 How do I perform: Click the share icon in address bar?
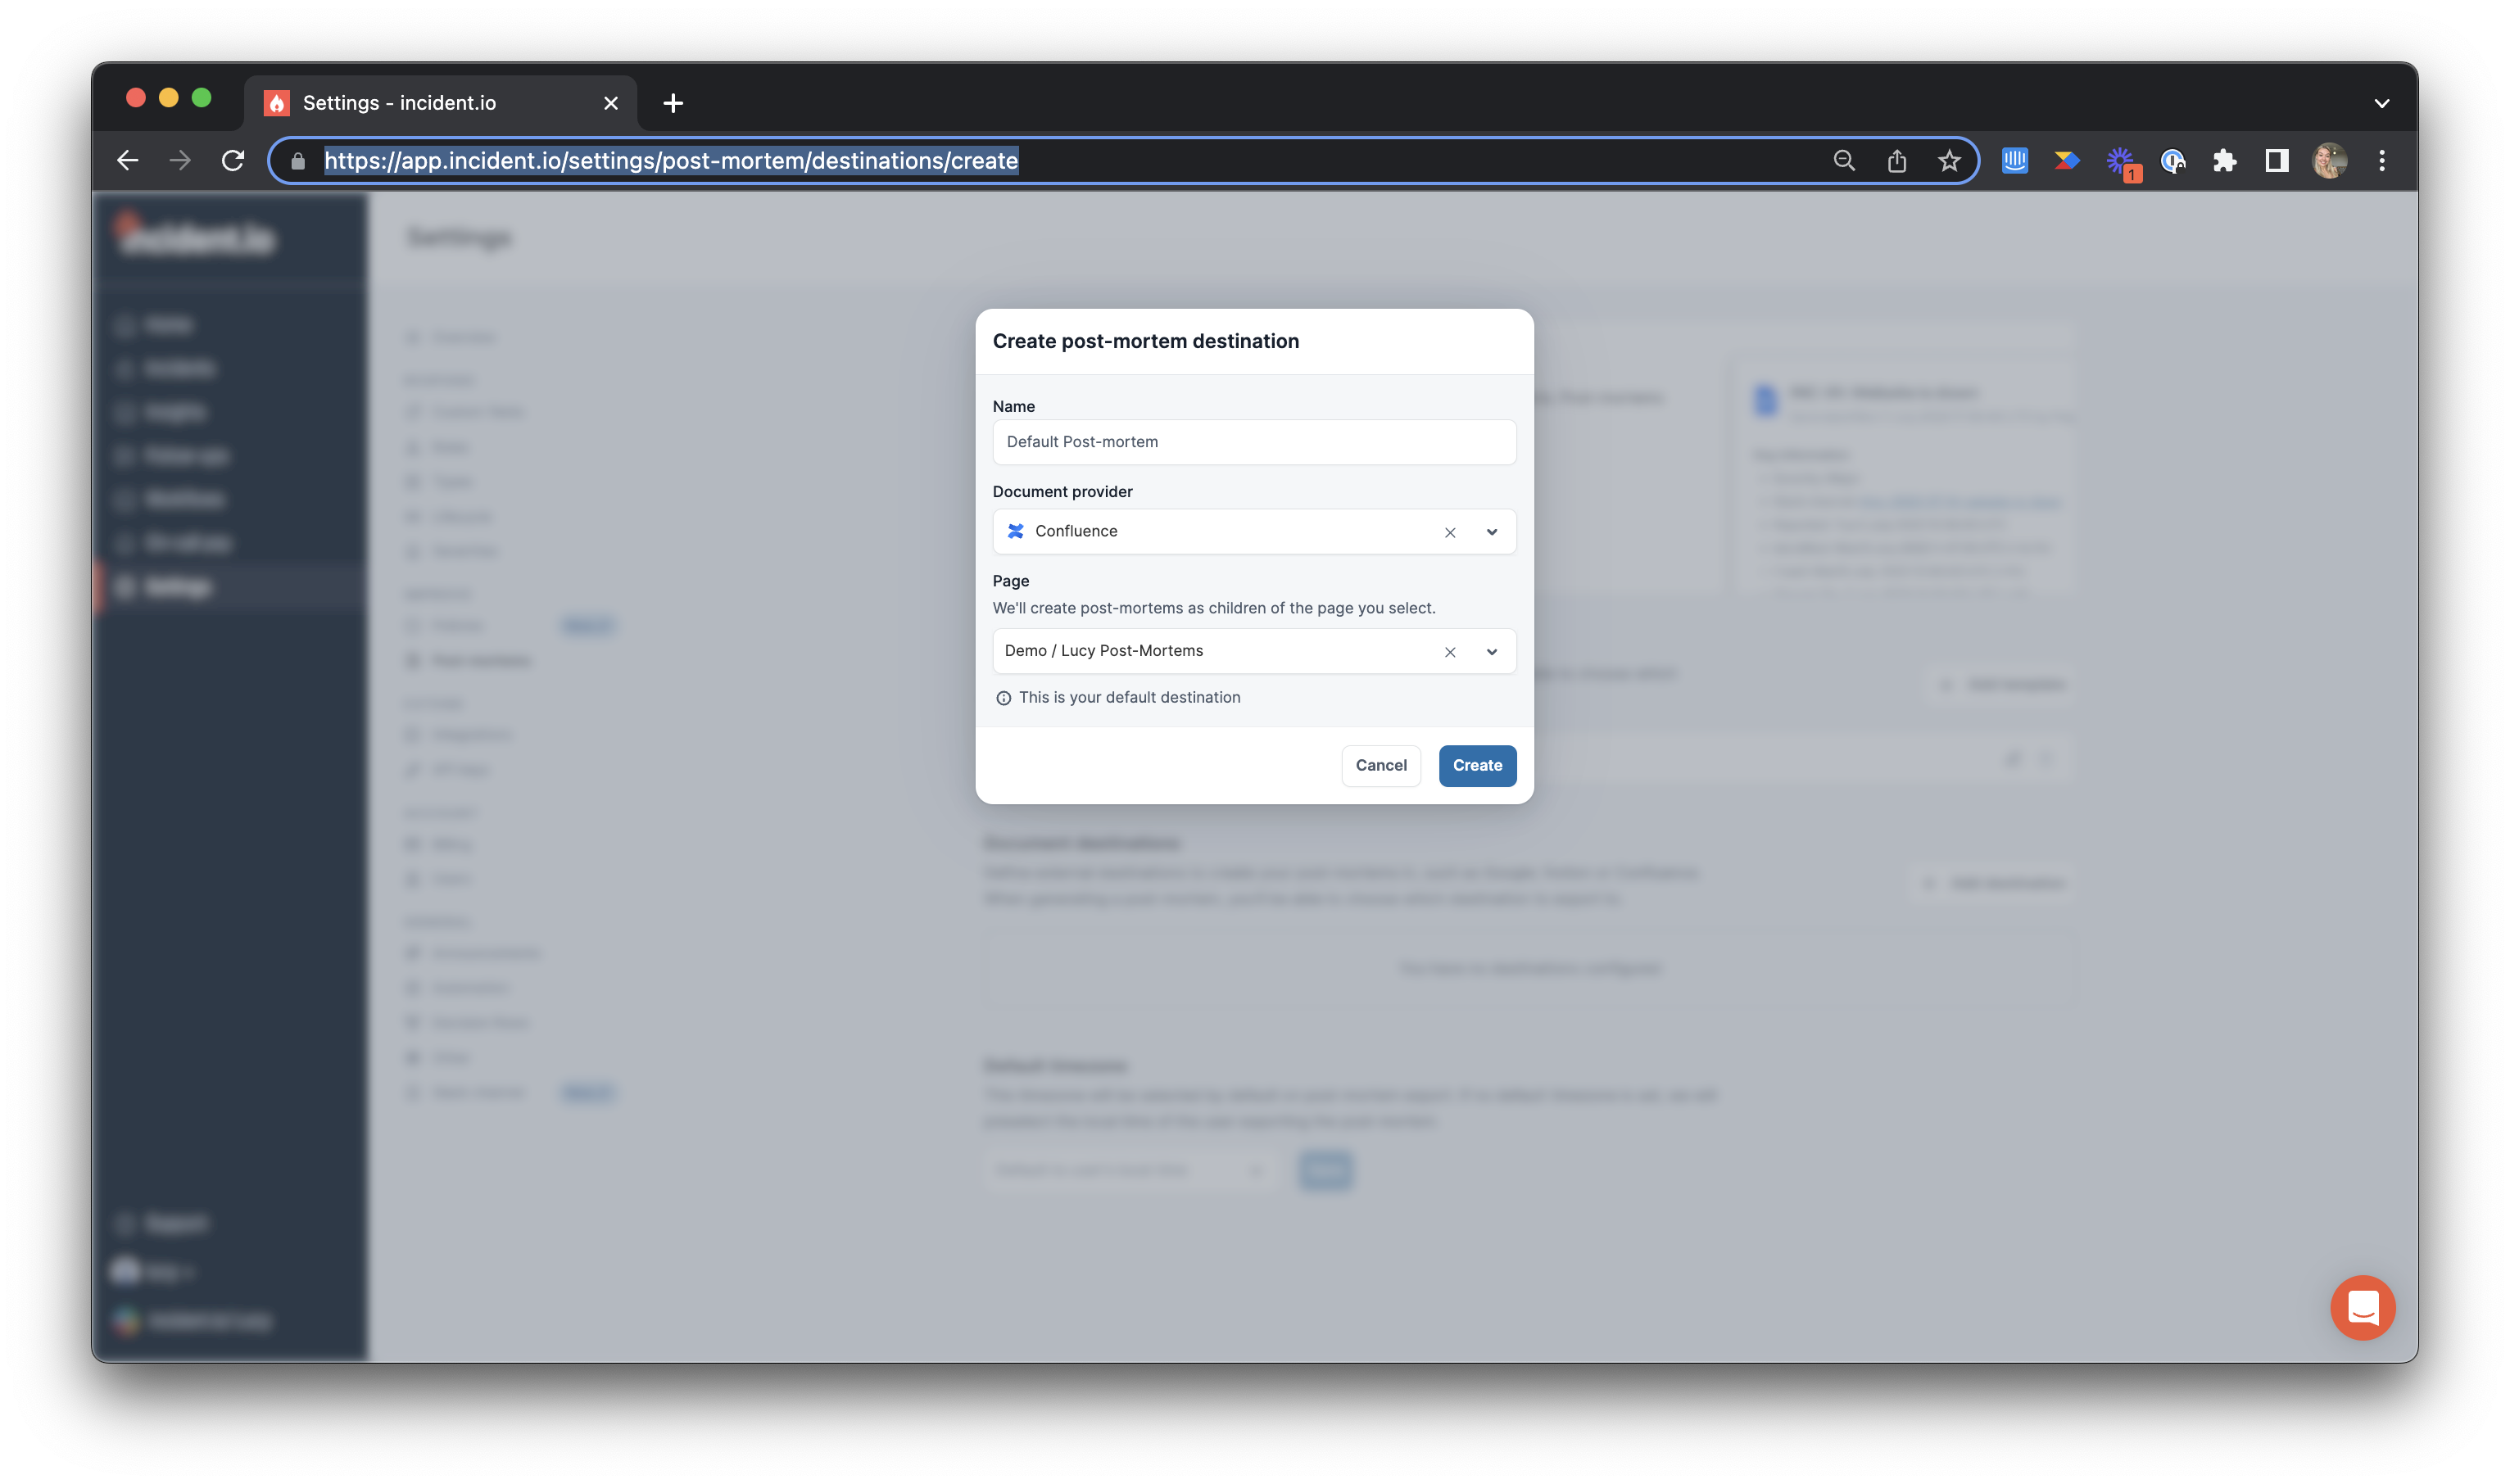click(x=1897, y=161)
